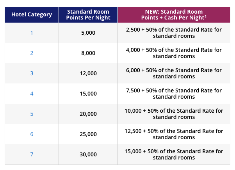Select the 8,000 points cell
Image resolution: width=235 pixels, height=170 pixels.
pyautogui.click(x=88, y=53)
